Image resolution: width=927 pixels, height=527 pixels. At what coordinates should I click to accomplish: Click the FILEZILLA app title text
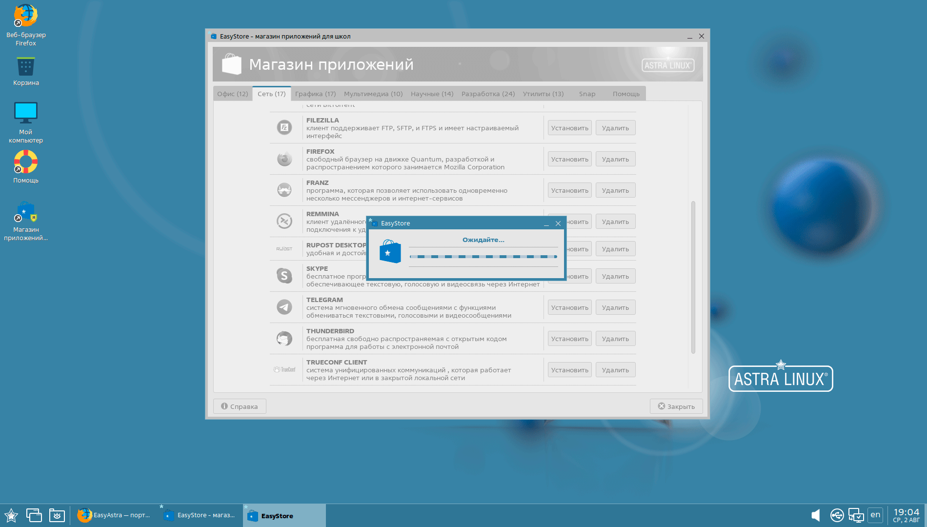click(x=322, y=120)
